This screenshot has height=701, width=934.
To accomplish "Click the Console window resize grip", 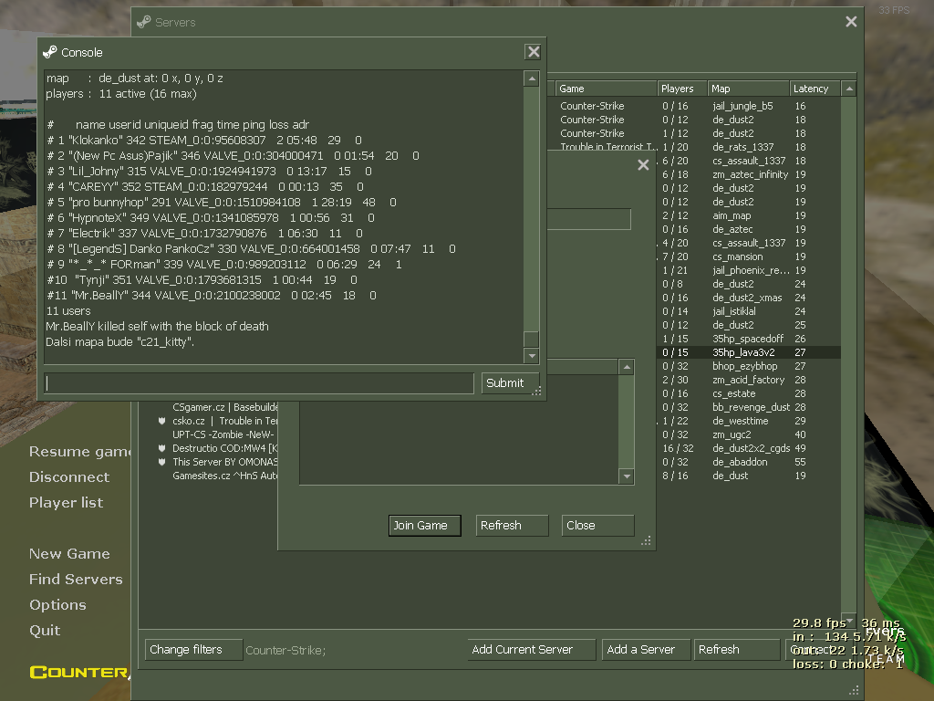I will tap(537, 392).
